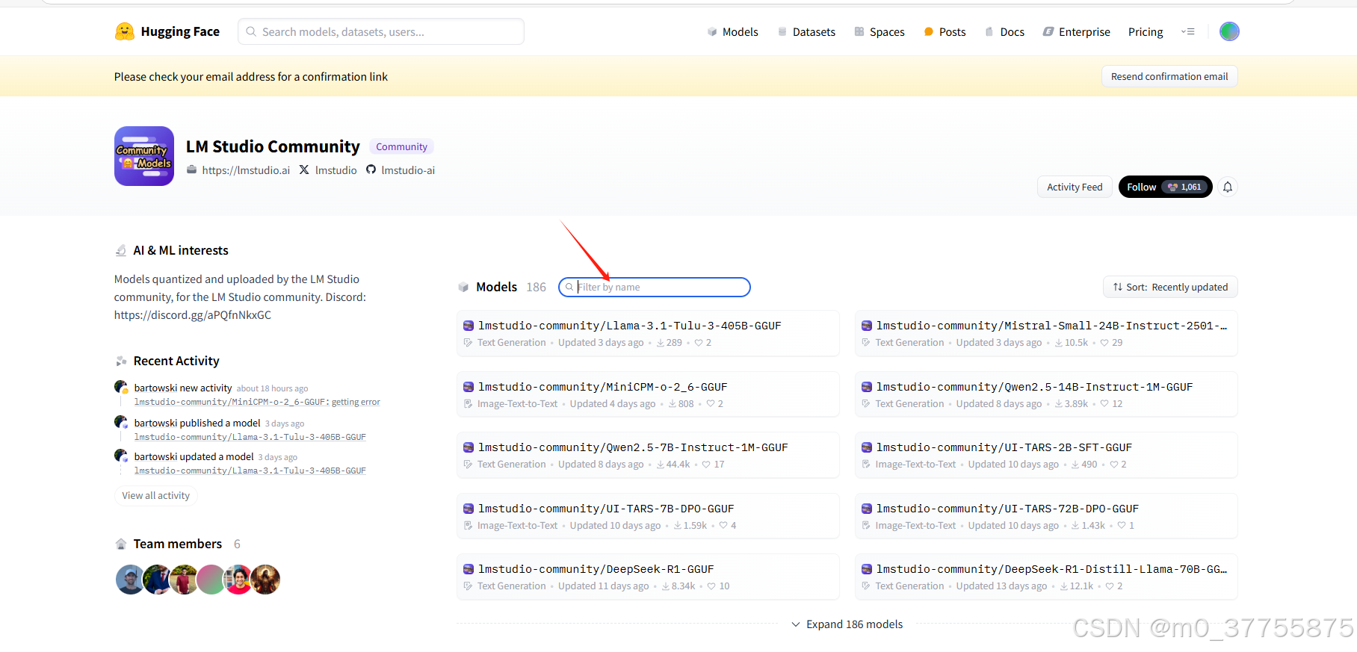Open the user profile avatar menu
Screen dimensions: 1357x652
point(1229,31)
